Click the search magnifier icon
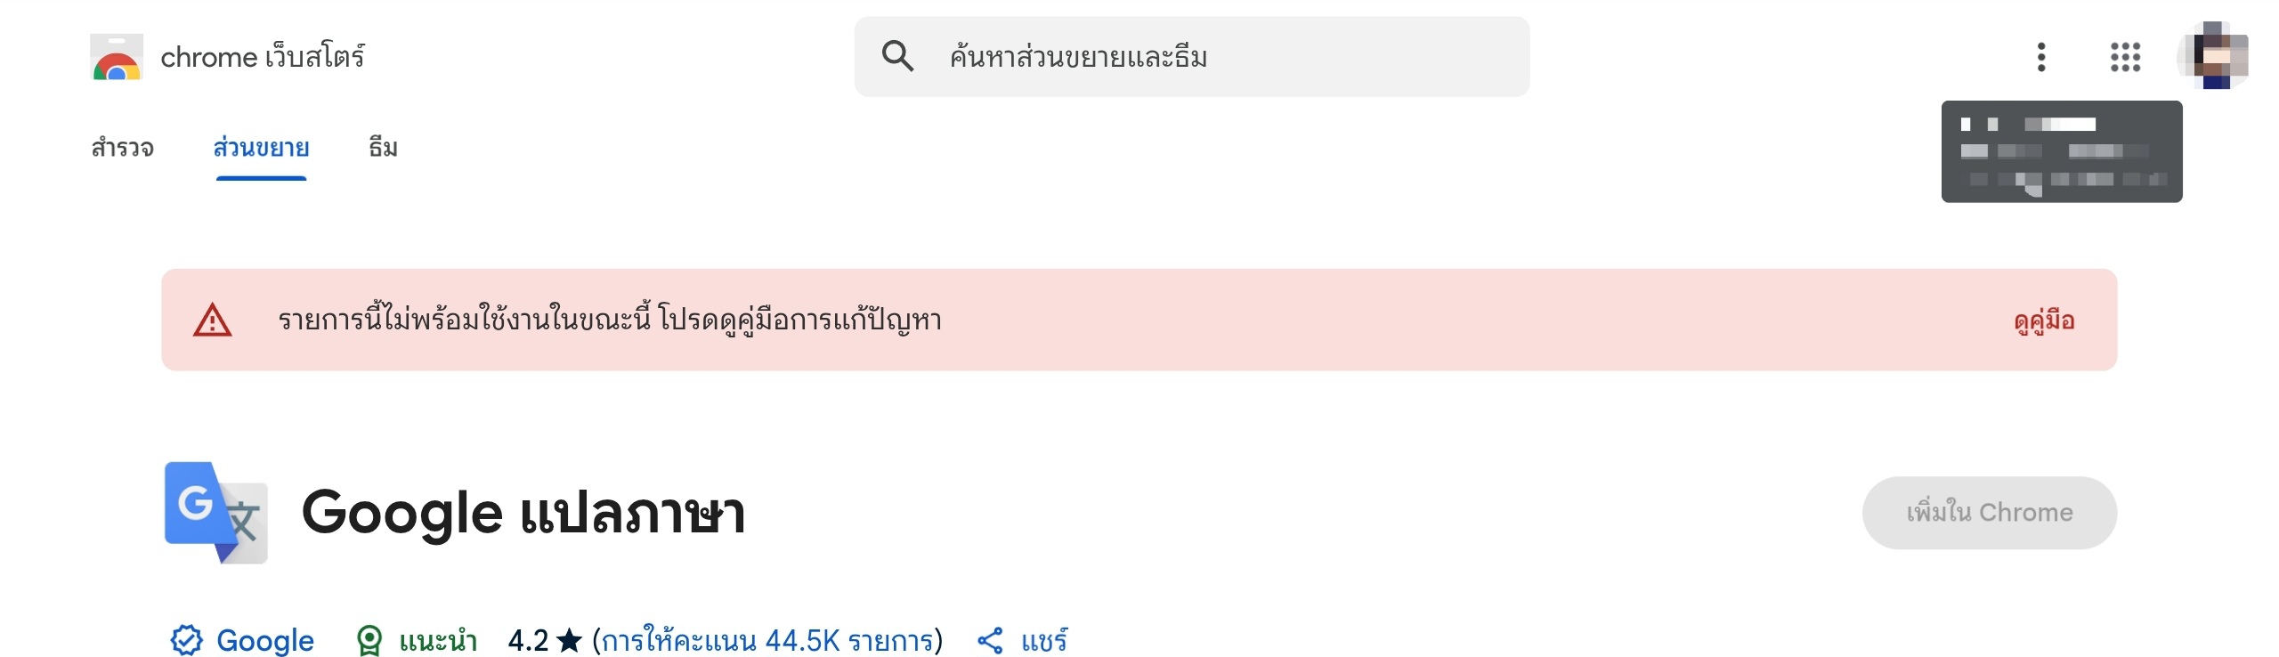The image size is (2279, 657). tap(897, 56)
